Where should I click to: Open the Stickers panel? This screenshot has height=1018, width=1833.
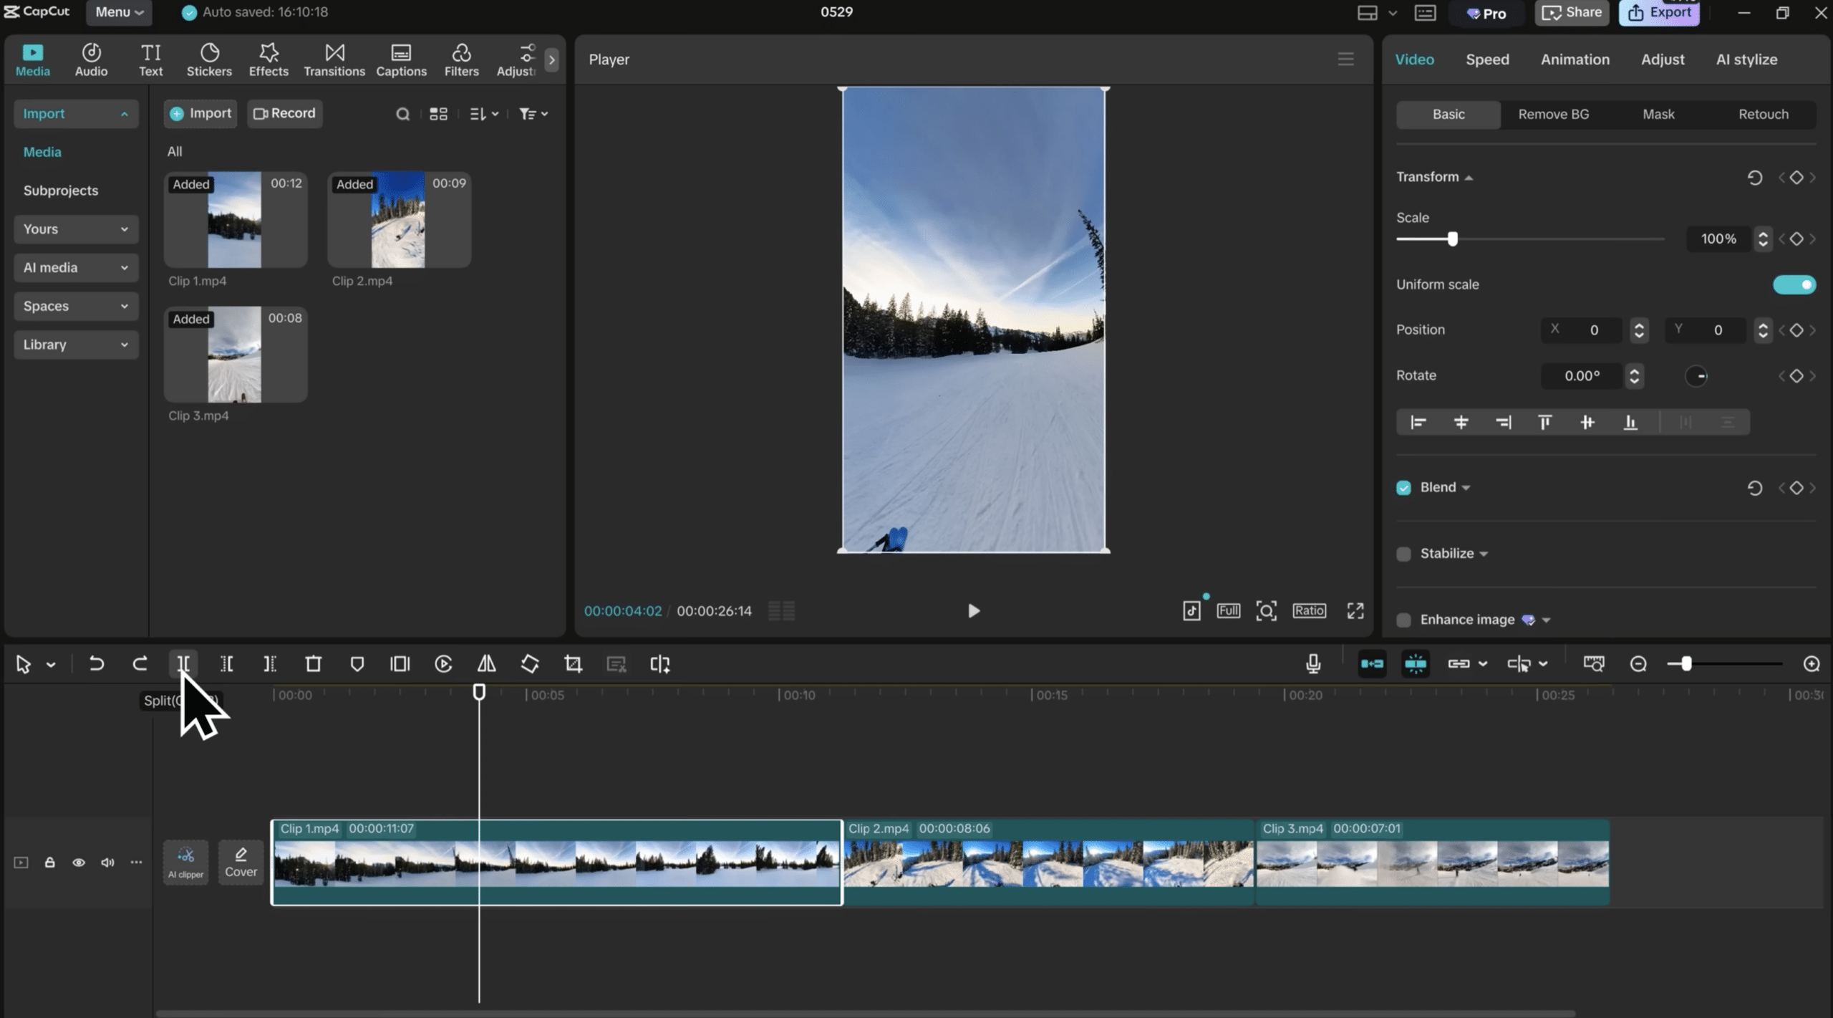pyautogui.click(x=208, y=59)
